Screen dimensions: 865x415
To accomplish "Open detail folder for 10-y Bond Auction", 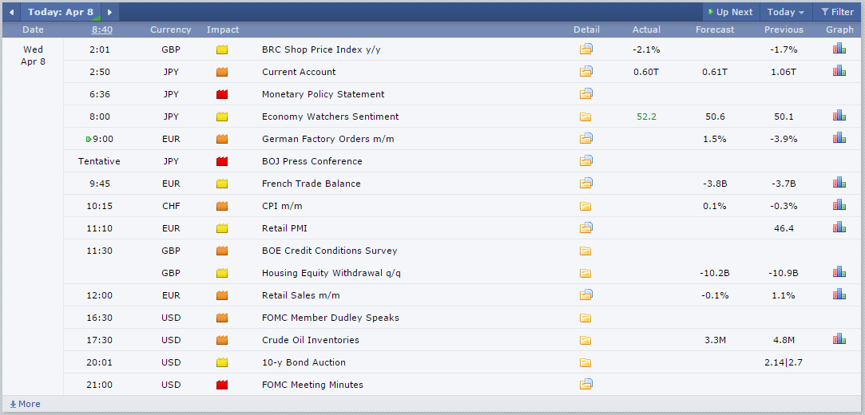I will coord(586,362).
